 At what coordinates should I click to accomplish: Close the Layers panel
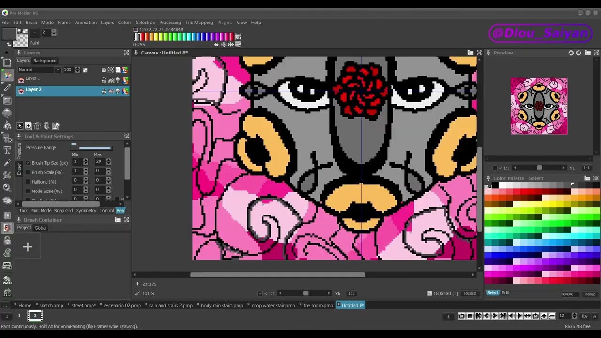point(126,53)
